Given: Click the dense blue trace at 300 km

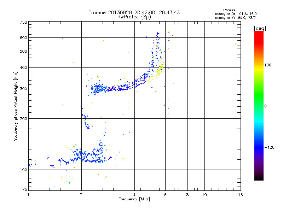Looking at the screenshot, I should click(x=110, y=89).
